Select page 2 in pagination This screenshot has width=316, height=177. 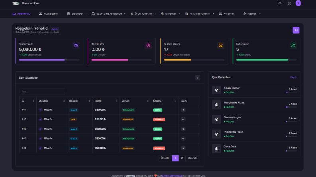coord(182,158)
